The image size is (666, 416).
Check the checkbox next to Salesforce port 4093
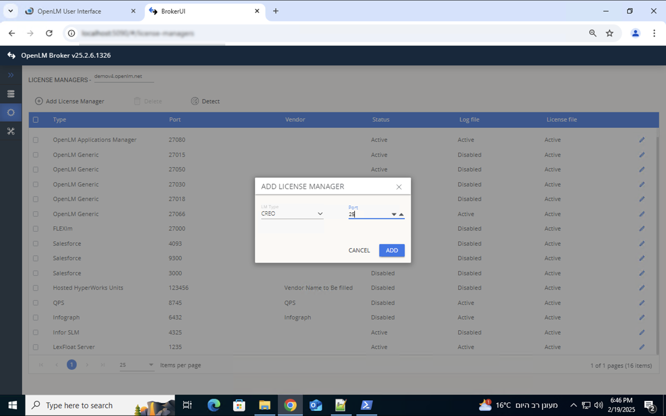pyautogui.click(x=35, y=243)
